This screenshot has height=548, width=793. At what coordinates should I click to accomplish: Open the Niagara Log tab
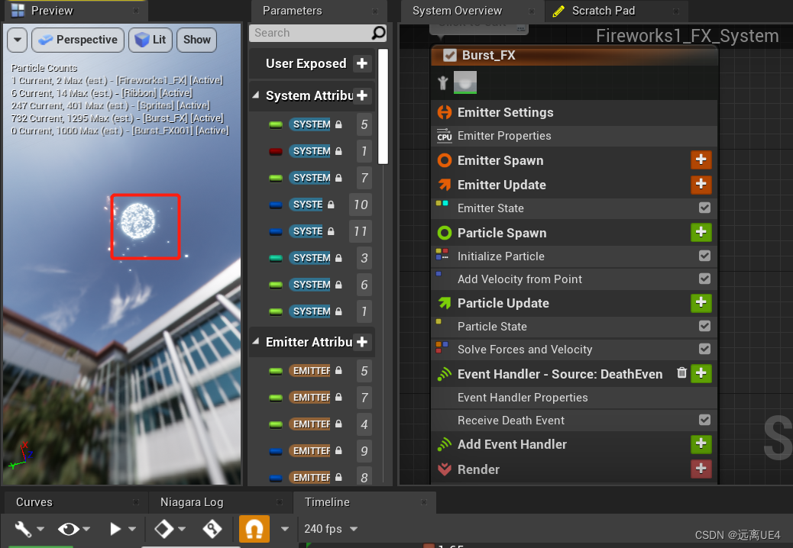(192, 502)
